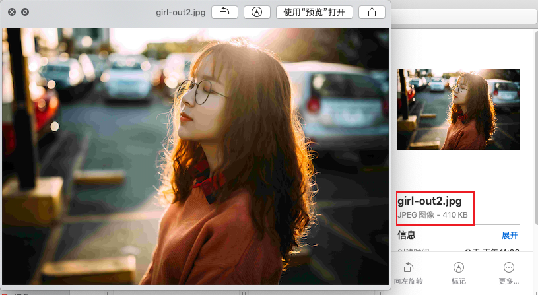
Task: Click the girl-out2.jpg title in Quick Look bar
Action: click(181, 13)
